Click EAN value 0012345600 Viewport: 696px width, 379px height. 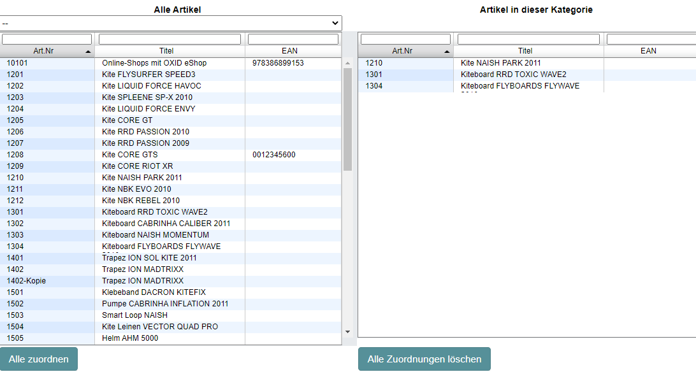point(274,155)
